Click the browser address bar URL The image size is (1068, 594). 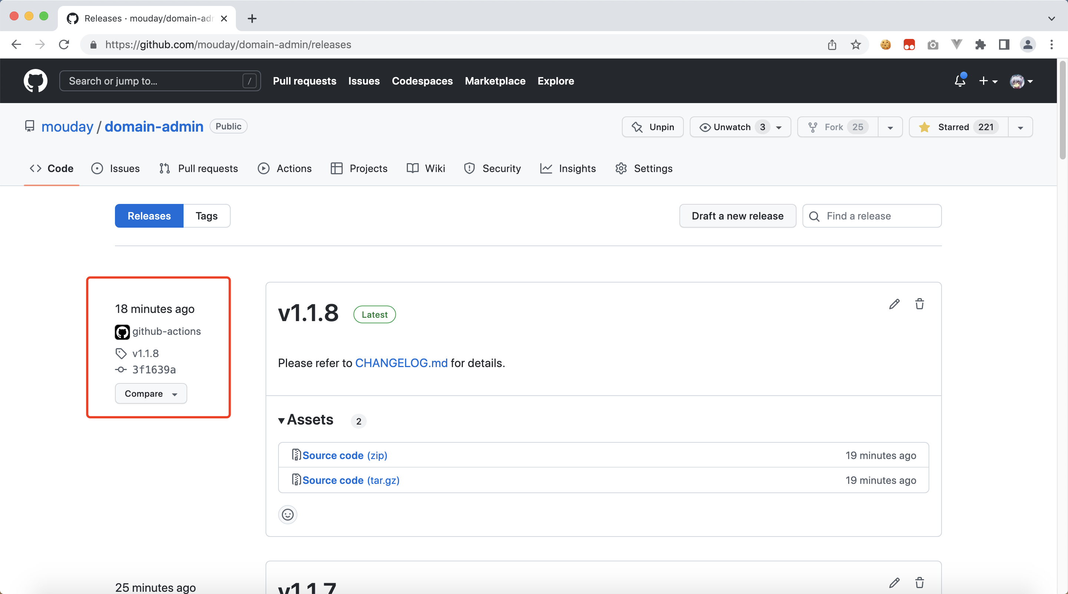228,44
